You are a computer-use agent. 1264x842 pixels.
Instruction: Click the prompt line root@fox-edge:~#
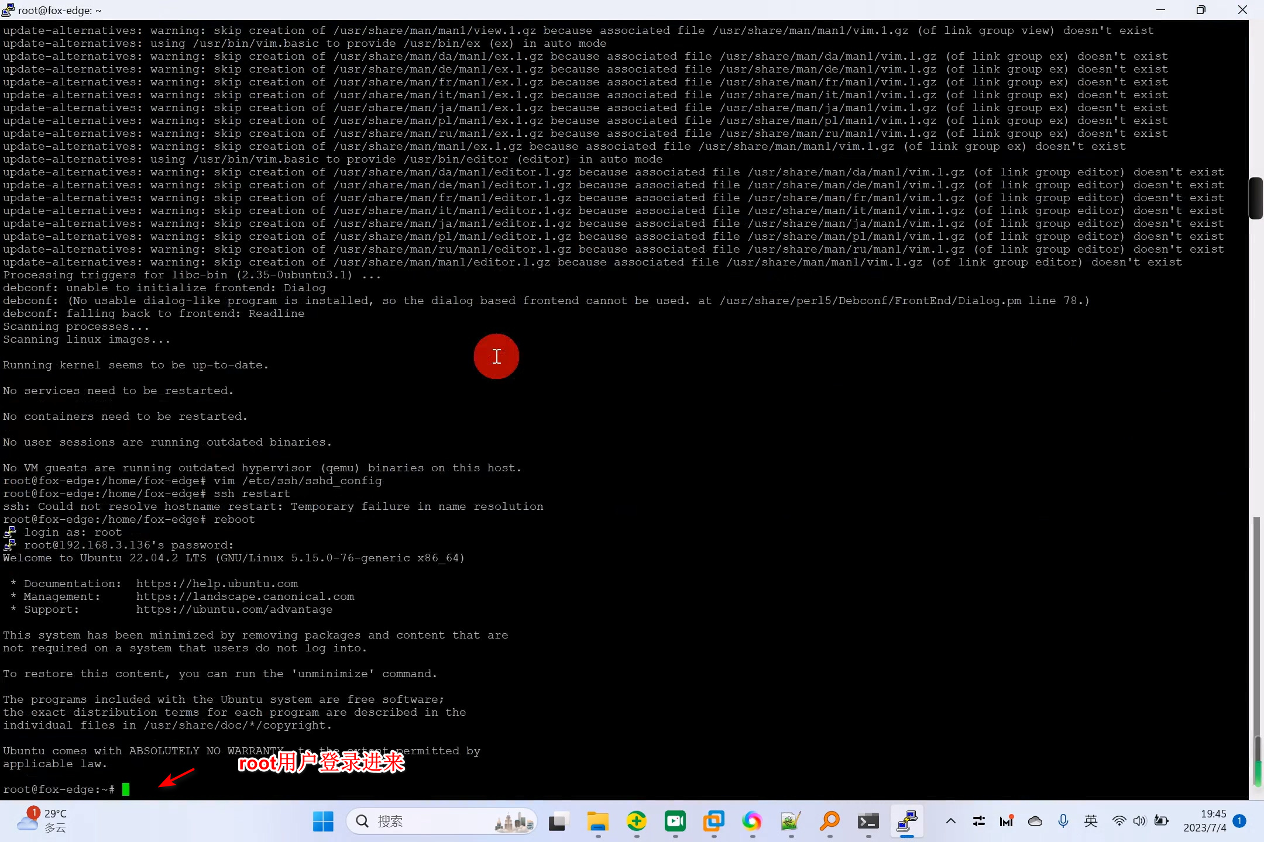(x=59, y=789)
